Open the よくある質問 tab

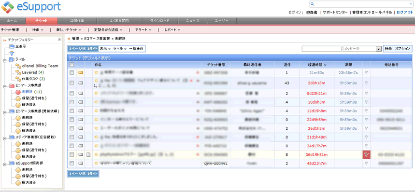coord(120,21)
